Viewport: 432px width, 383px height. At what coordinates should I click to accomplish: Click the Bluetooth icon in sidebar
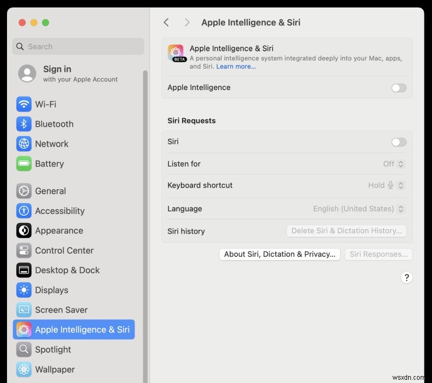click(x=24, y=124)
